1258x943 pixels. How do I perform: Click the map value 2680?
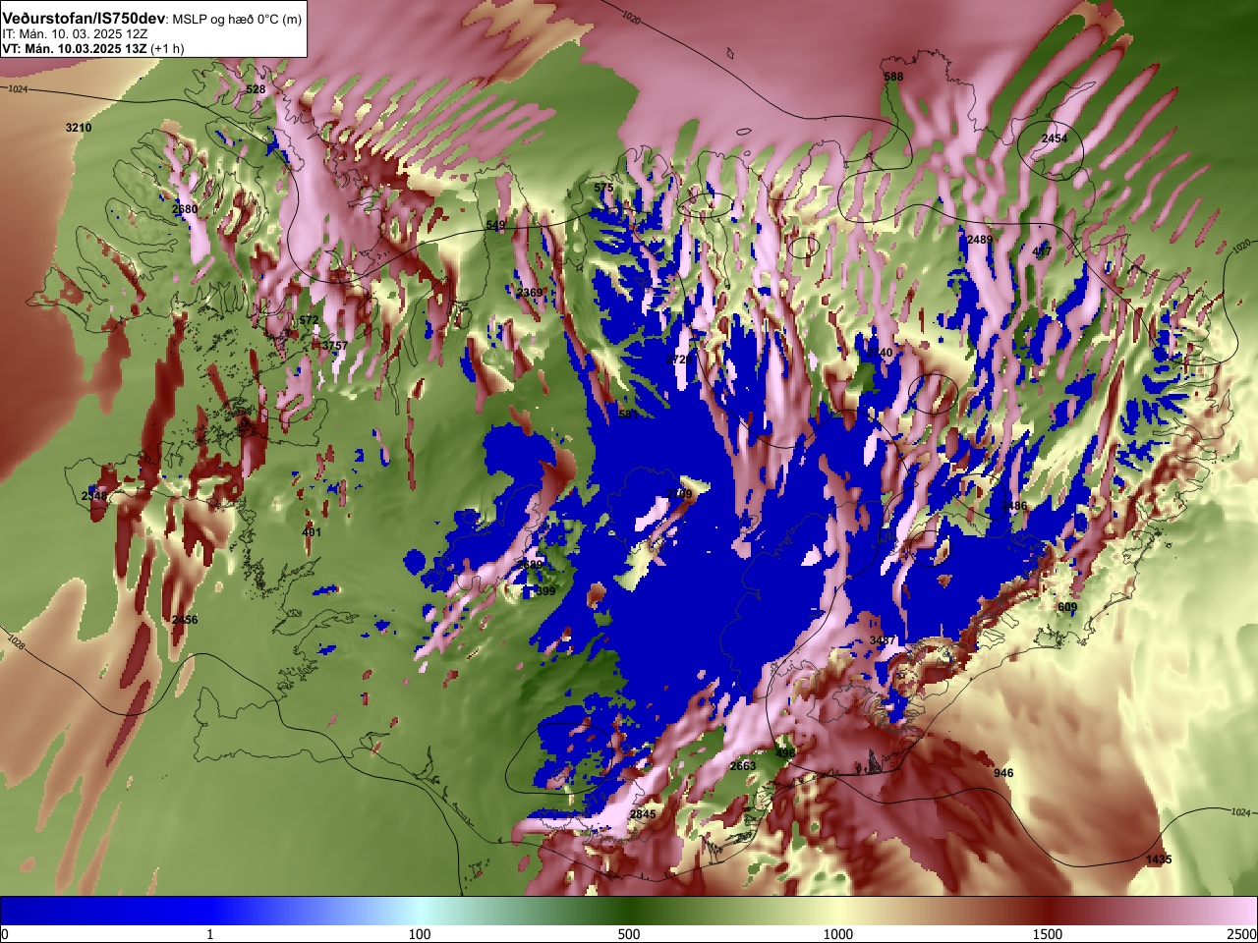point(185,209)
